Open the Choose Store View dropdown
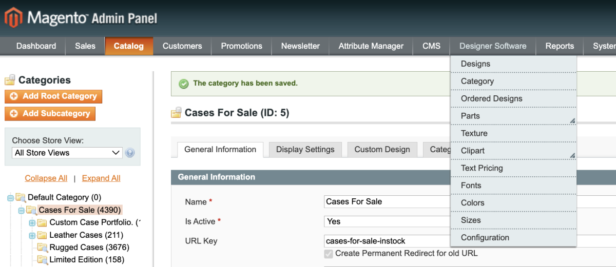This screenshot has height=267, width=616. (67, 153)
